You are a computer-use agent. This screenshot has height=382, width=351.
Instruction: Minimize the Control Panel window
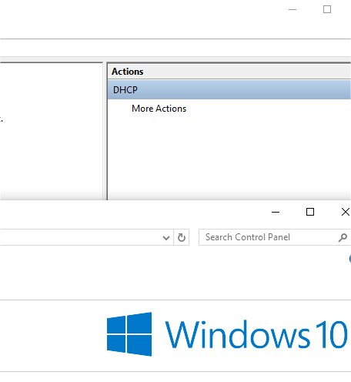[x=276, y=212]
